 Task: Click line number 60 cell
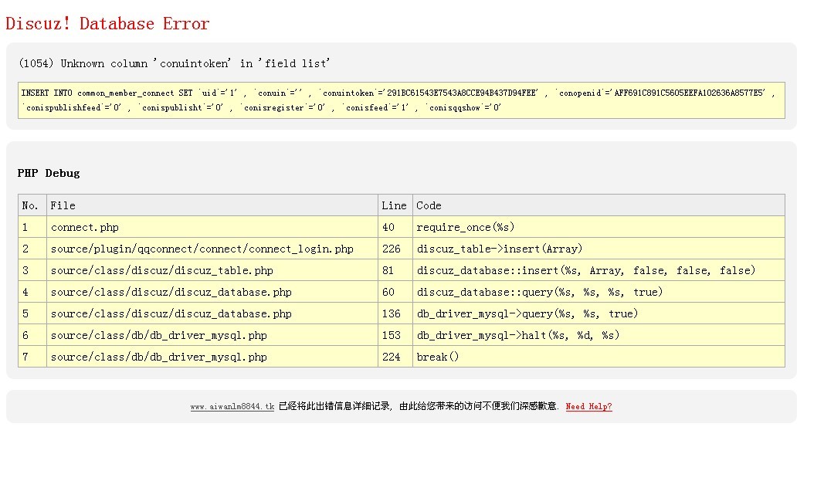point(395,292)
